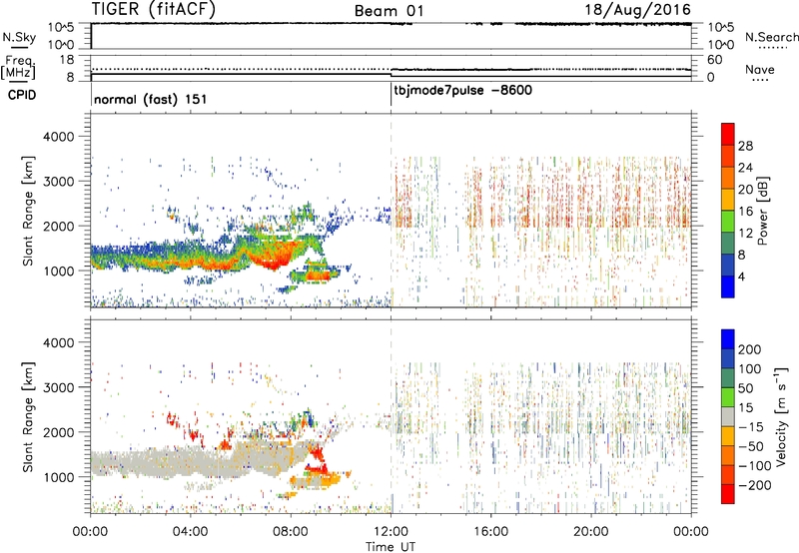Pick the gray segment of Velocity colorbar
The height and width of the screenshot is (553, 799).
pos(728,416)
